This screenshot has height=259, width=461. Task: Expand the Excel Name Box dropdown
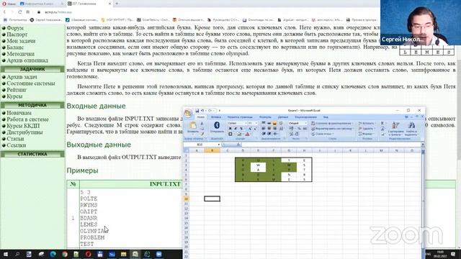point(219,145)
